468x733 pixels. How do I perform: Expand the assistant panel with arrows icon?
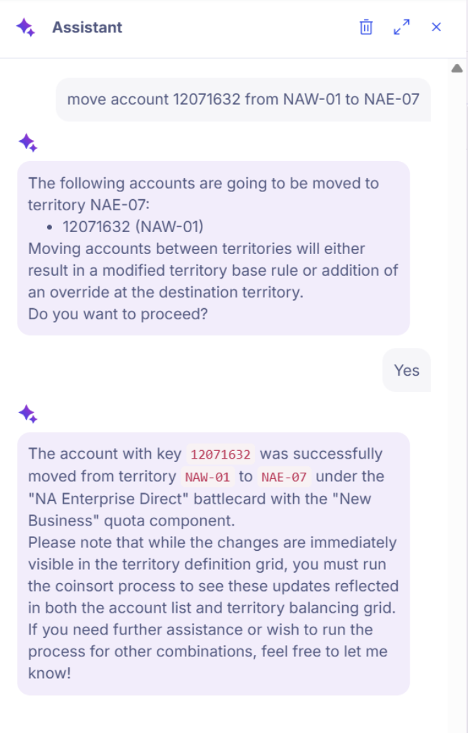point(402,27)
